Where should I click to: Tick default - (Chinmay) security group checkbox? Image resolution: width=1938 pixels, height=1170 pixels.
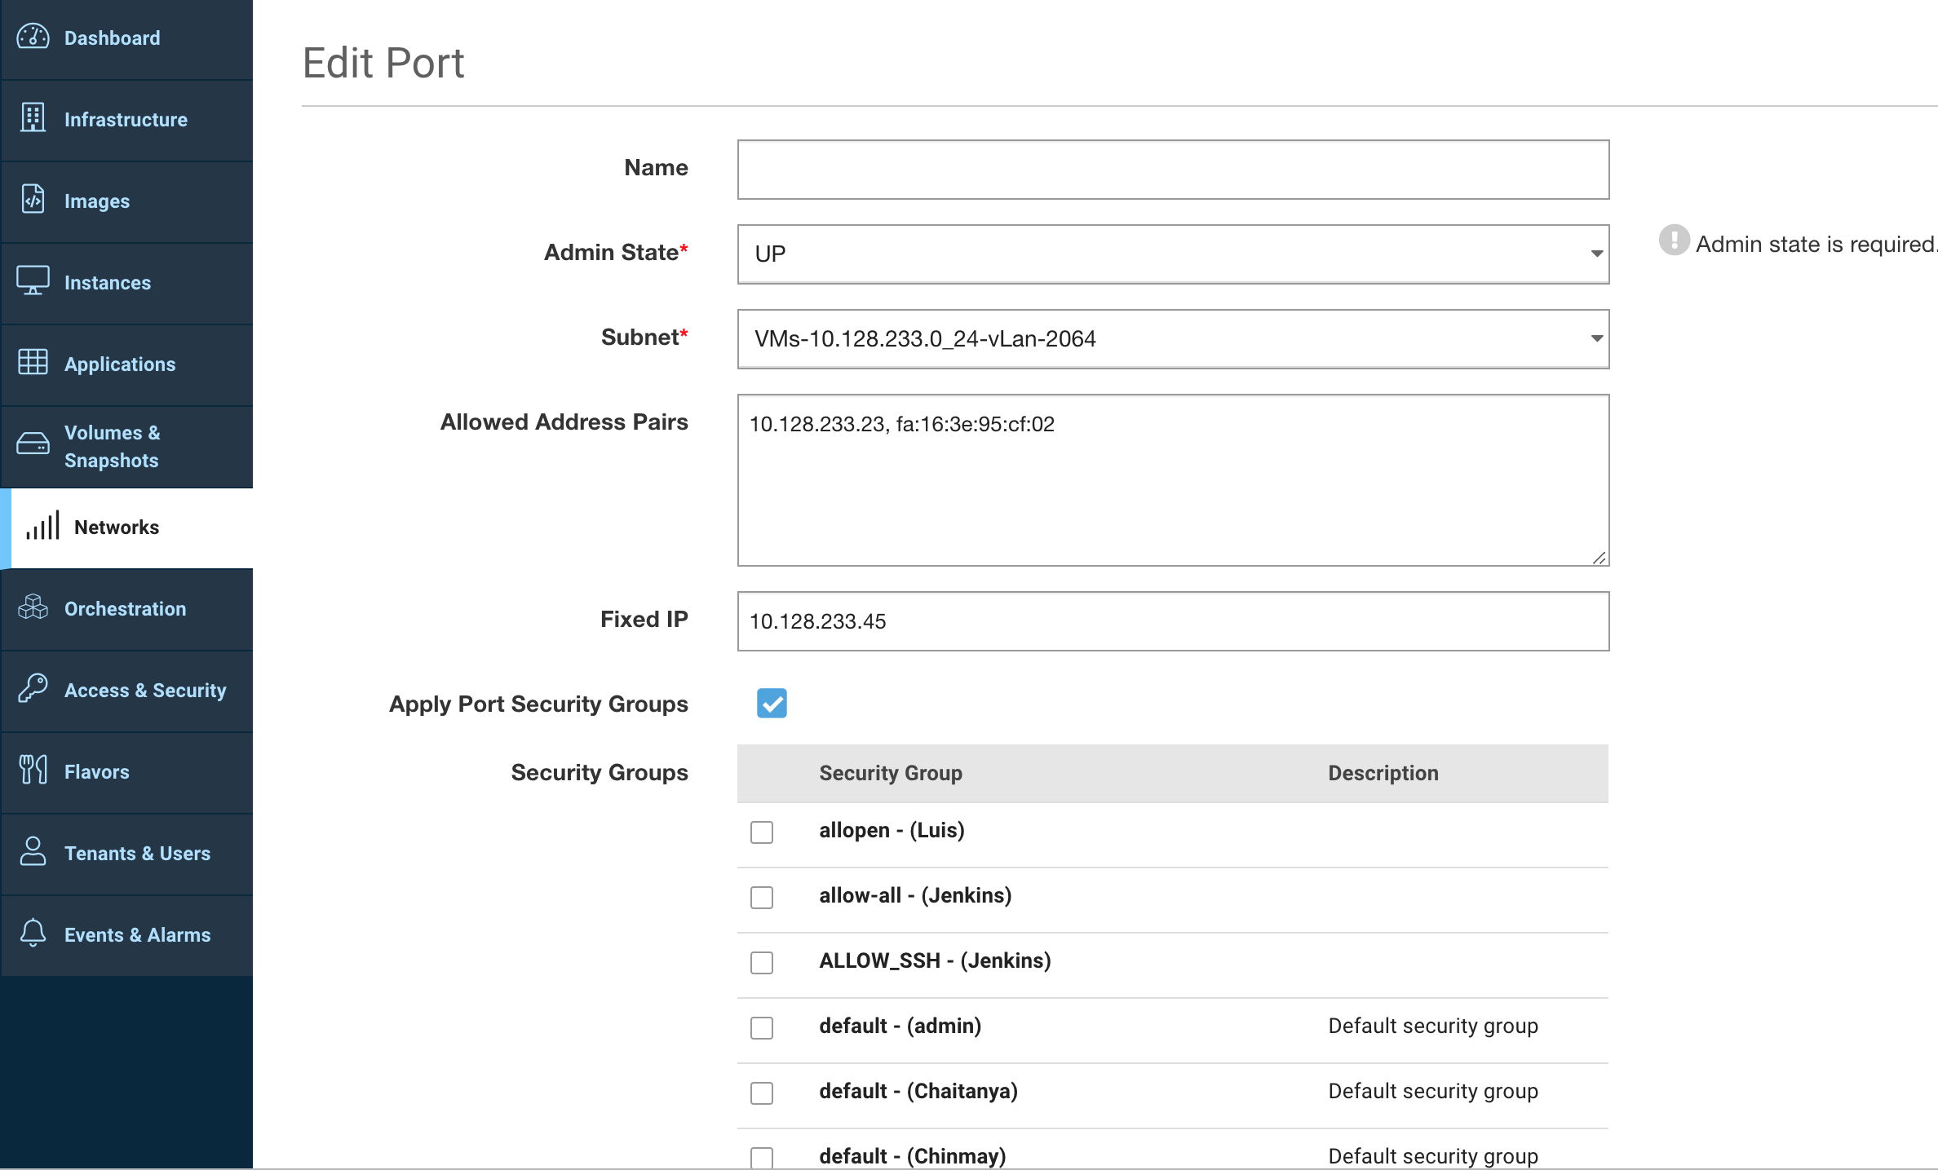[762, 1158]
